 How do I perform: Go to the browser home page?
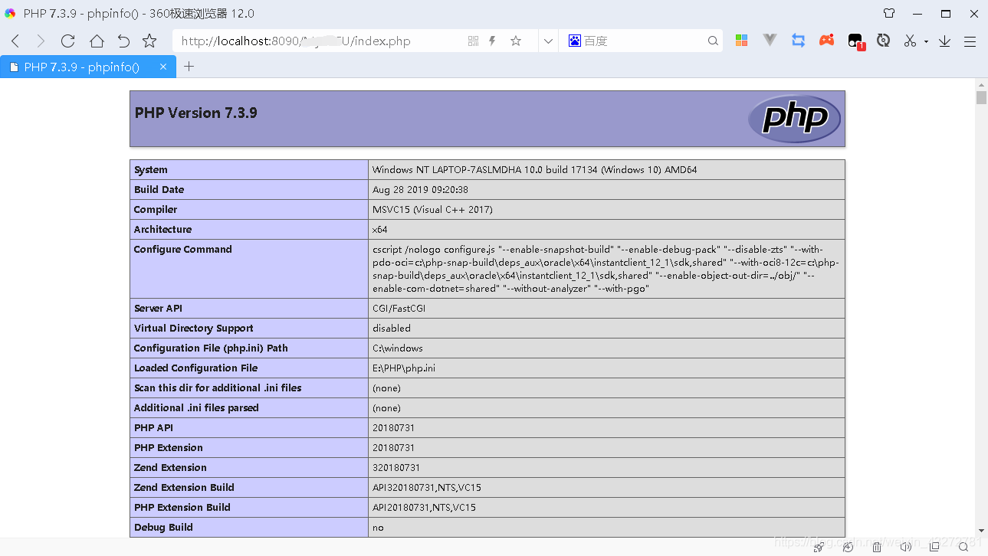[95, 41]
